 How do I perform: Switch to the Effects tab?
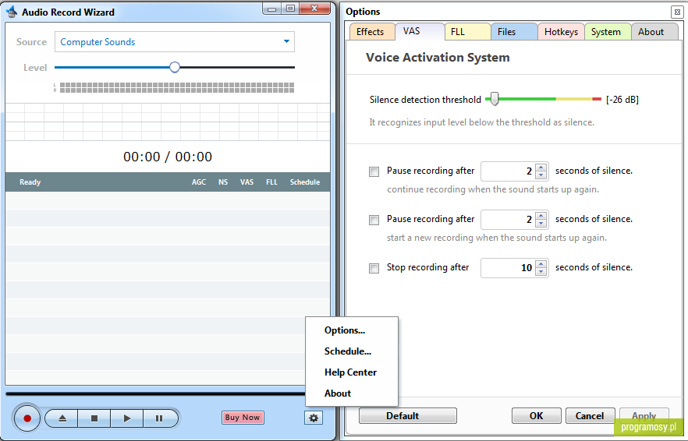(371, 32)
